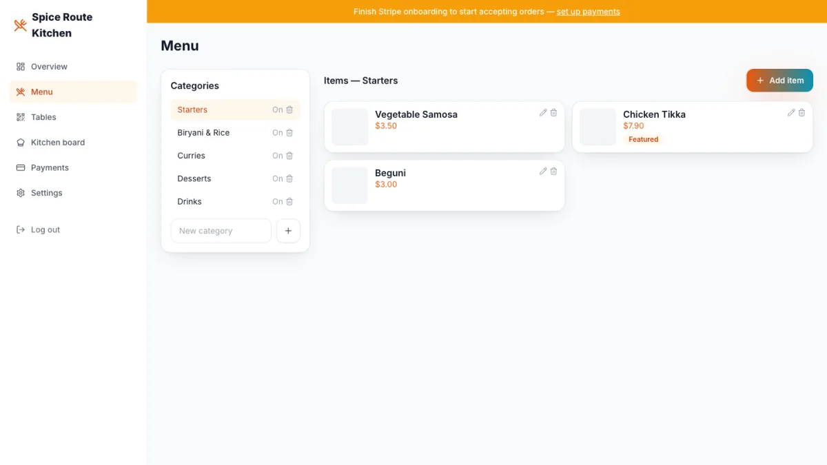The height and width of the screenshot is (465, 827).
Task: Click the Vegetable Samosa item name
Action: 416,114
